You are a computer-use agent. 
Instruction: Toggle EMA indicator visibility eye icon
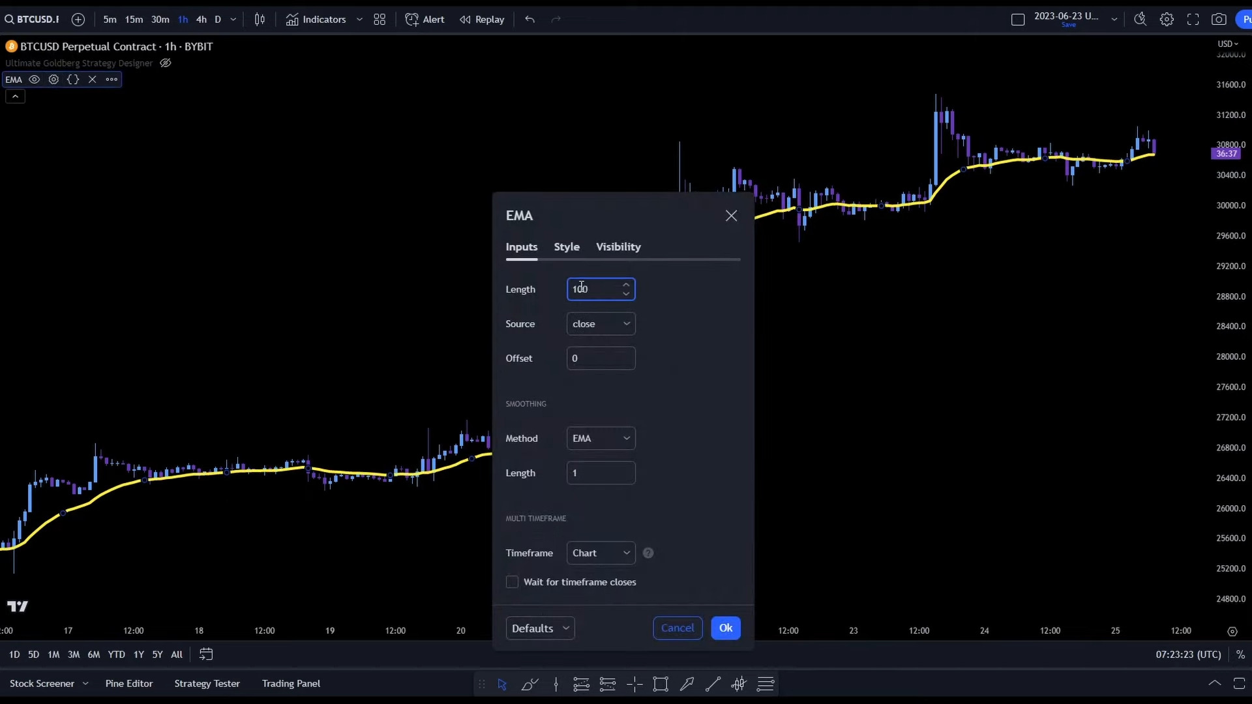click(x=35, y=80)
